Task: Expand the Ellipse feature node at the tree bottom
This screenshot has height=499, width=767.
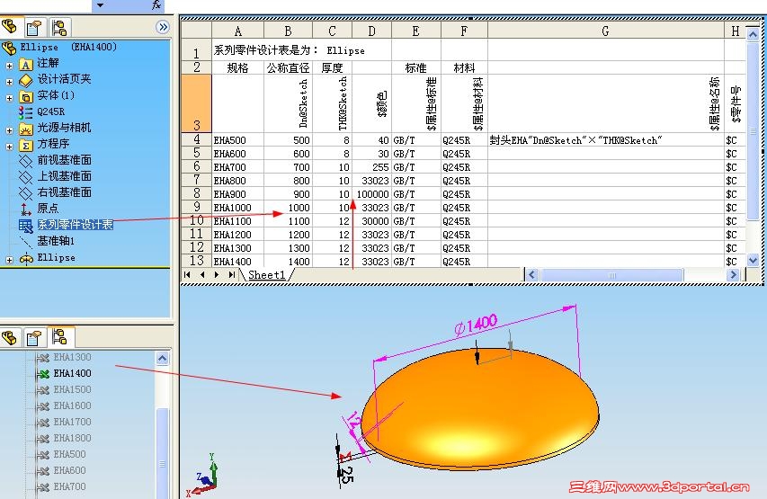Action: click(x=9, y=260)
